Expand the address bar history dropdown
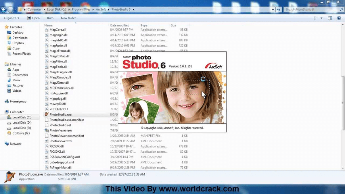This screenshot has height=194, width=345. (x=273, y=9)
